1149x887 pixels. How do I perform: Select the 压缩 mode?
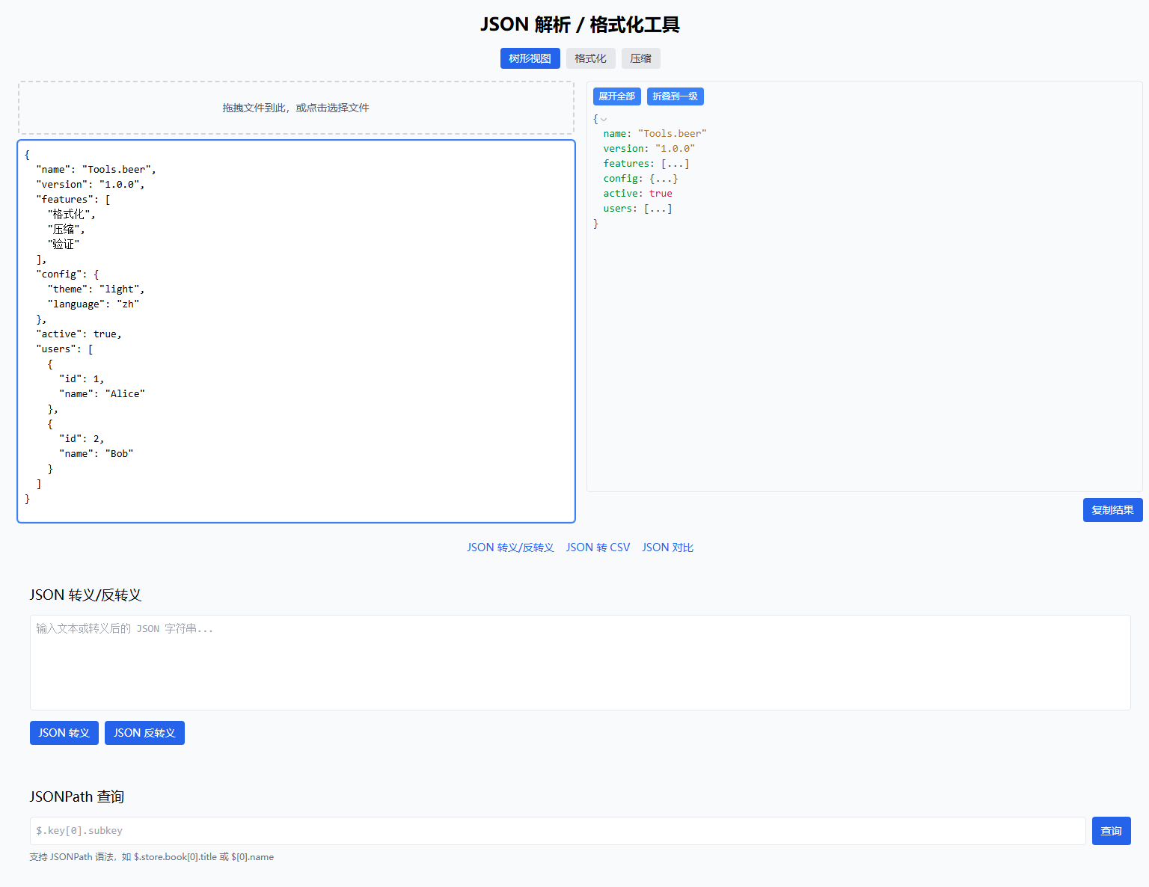[640, 58]
